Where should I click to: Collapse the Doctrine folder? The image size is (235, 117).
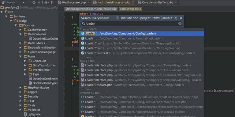tap(16, 26)
